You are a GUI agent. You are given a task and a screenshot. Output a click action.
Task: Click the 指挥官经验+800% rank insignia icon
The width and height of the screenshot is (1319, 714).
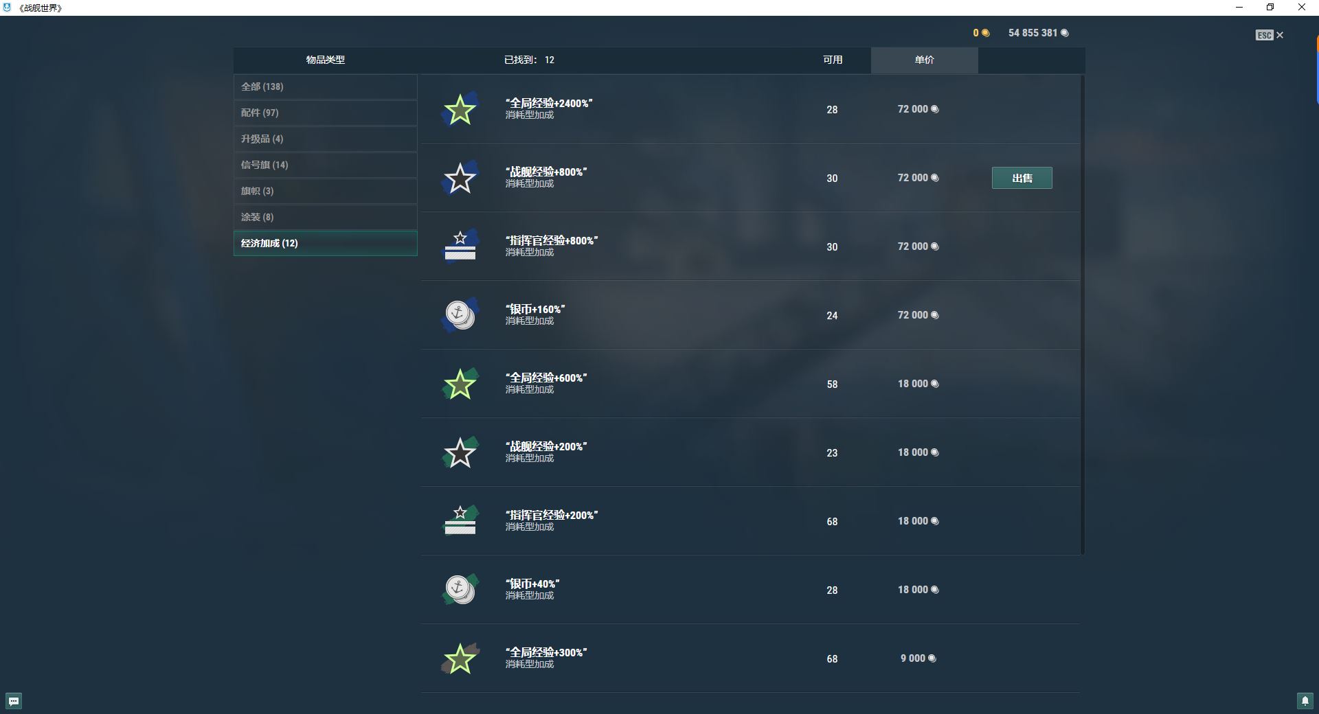pyautogui.click(x=460, y=246)
